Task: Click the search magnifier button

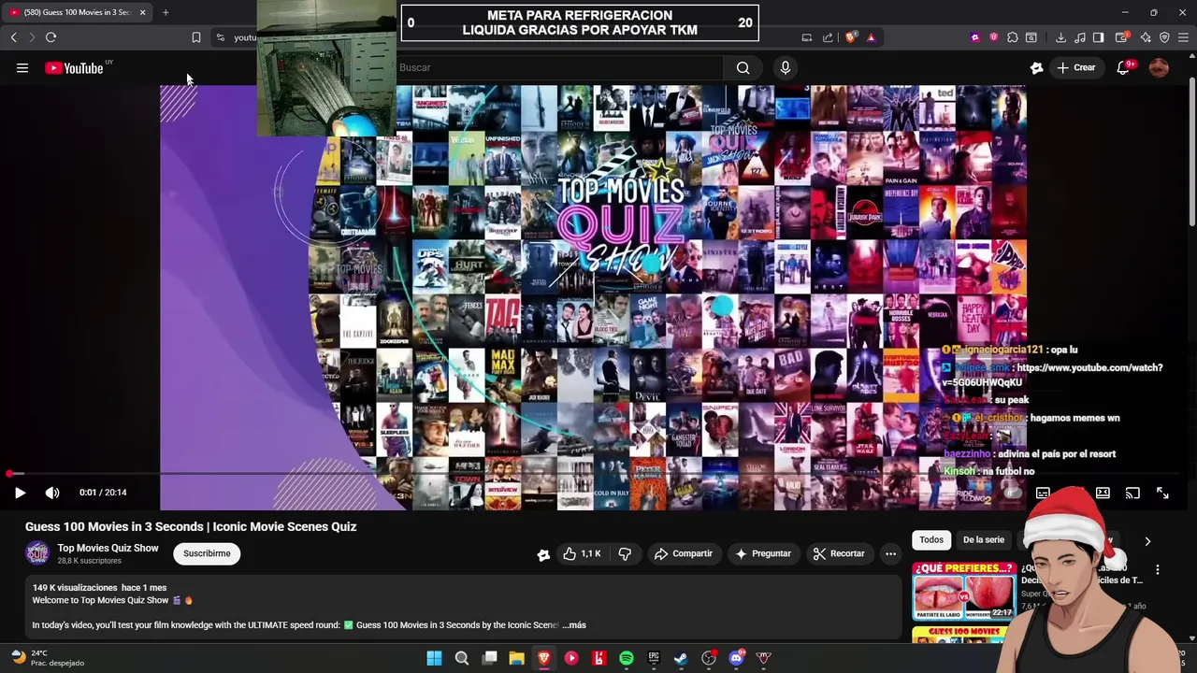Action: [x=743, y=67]
